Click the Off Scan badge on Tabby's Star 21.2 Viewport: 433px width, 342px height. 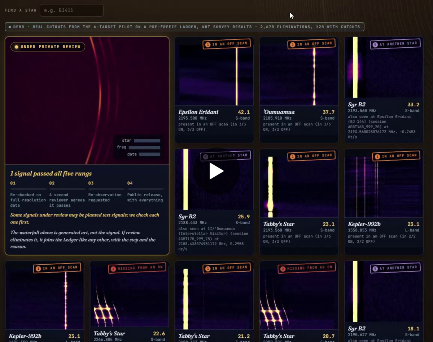click(226, 268)
